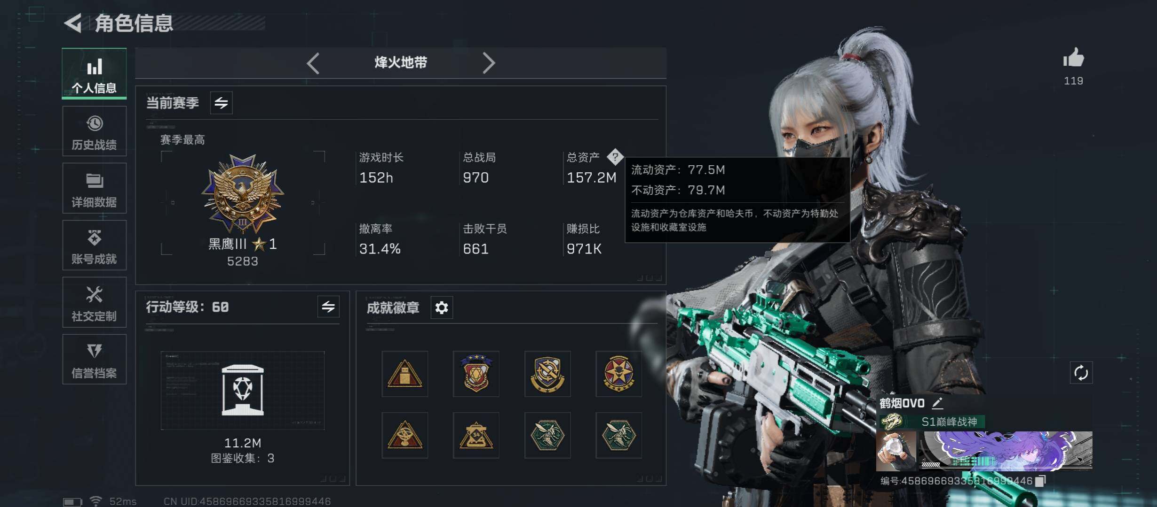Open the 历史战绩 sidebar tab
The image size is (1157, 507).
point(94,131)
